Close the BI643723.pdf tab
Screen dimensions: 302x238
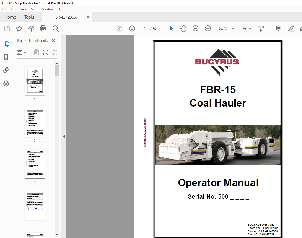point(88,17)
